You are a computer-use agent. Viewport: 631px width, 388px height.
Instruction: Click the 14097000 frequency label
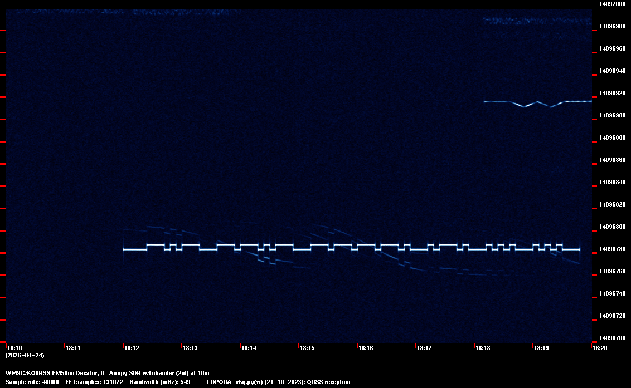pyautogui.click(x=611, y=4)
